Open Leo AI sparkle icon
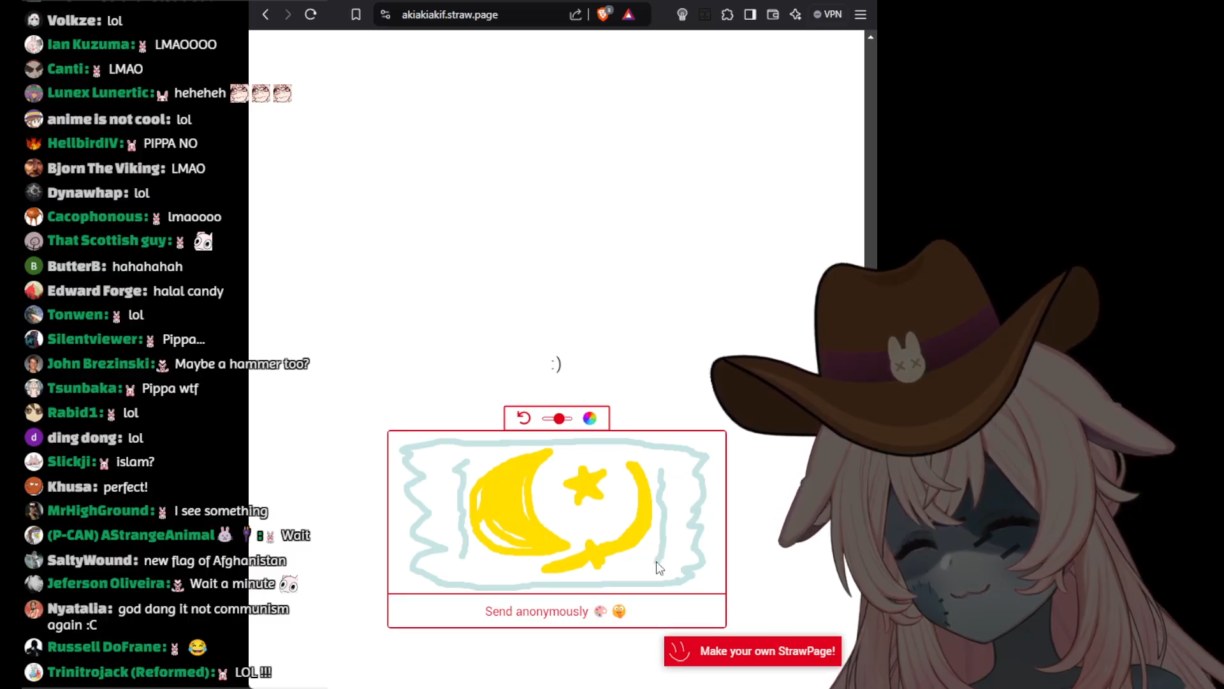The width and height of the screenshot is (1224, 689). click(796, 14)
